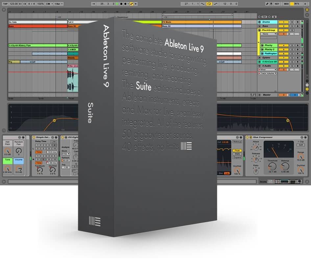Adjust the Master pan slider
The height and width of the screenshot is (267, 311).
pyautogui.click(x=294, y=94)
